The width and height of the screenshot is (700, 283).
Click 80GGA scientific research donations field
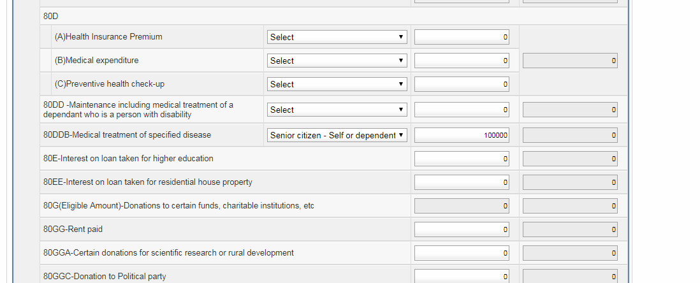[462, 254]
